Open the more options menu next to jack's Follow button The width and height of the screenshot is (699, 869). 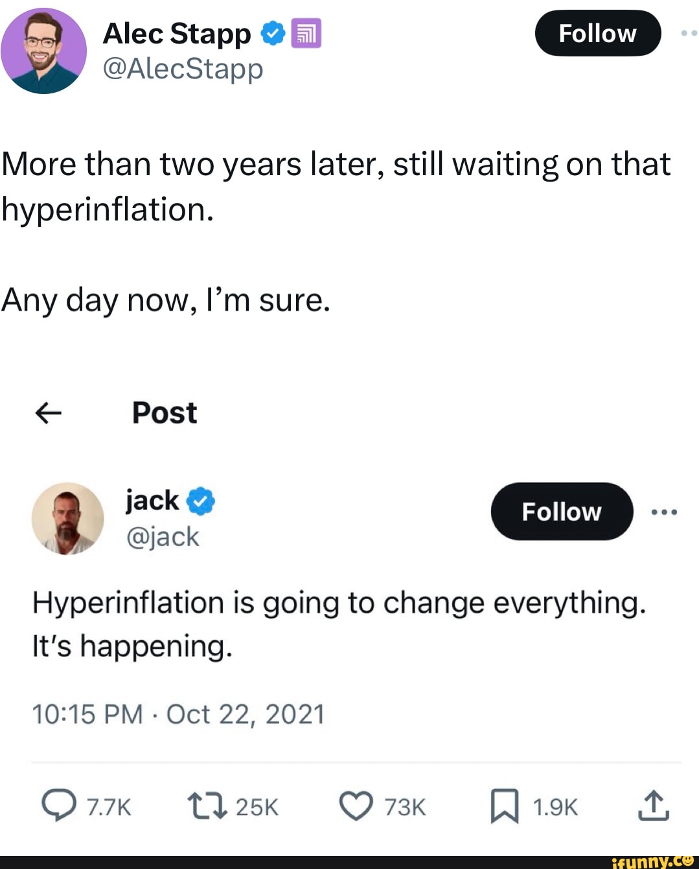click(665, 512)
